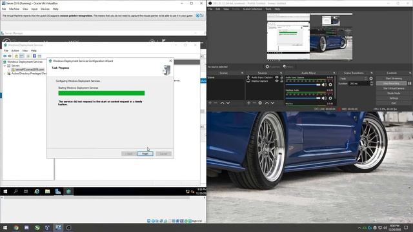
Task: Click the guest VM Start button
Action: (5, 191)
